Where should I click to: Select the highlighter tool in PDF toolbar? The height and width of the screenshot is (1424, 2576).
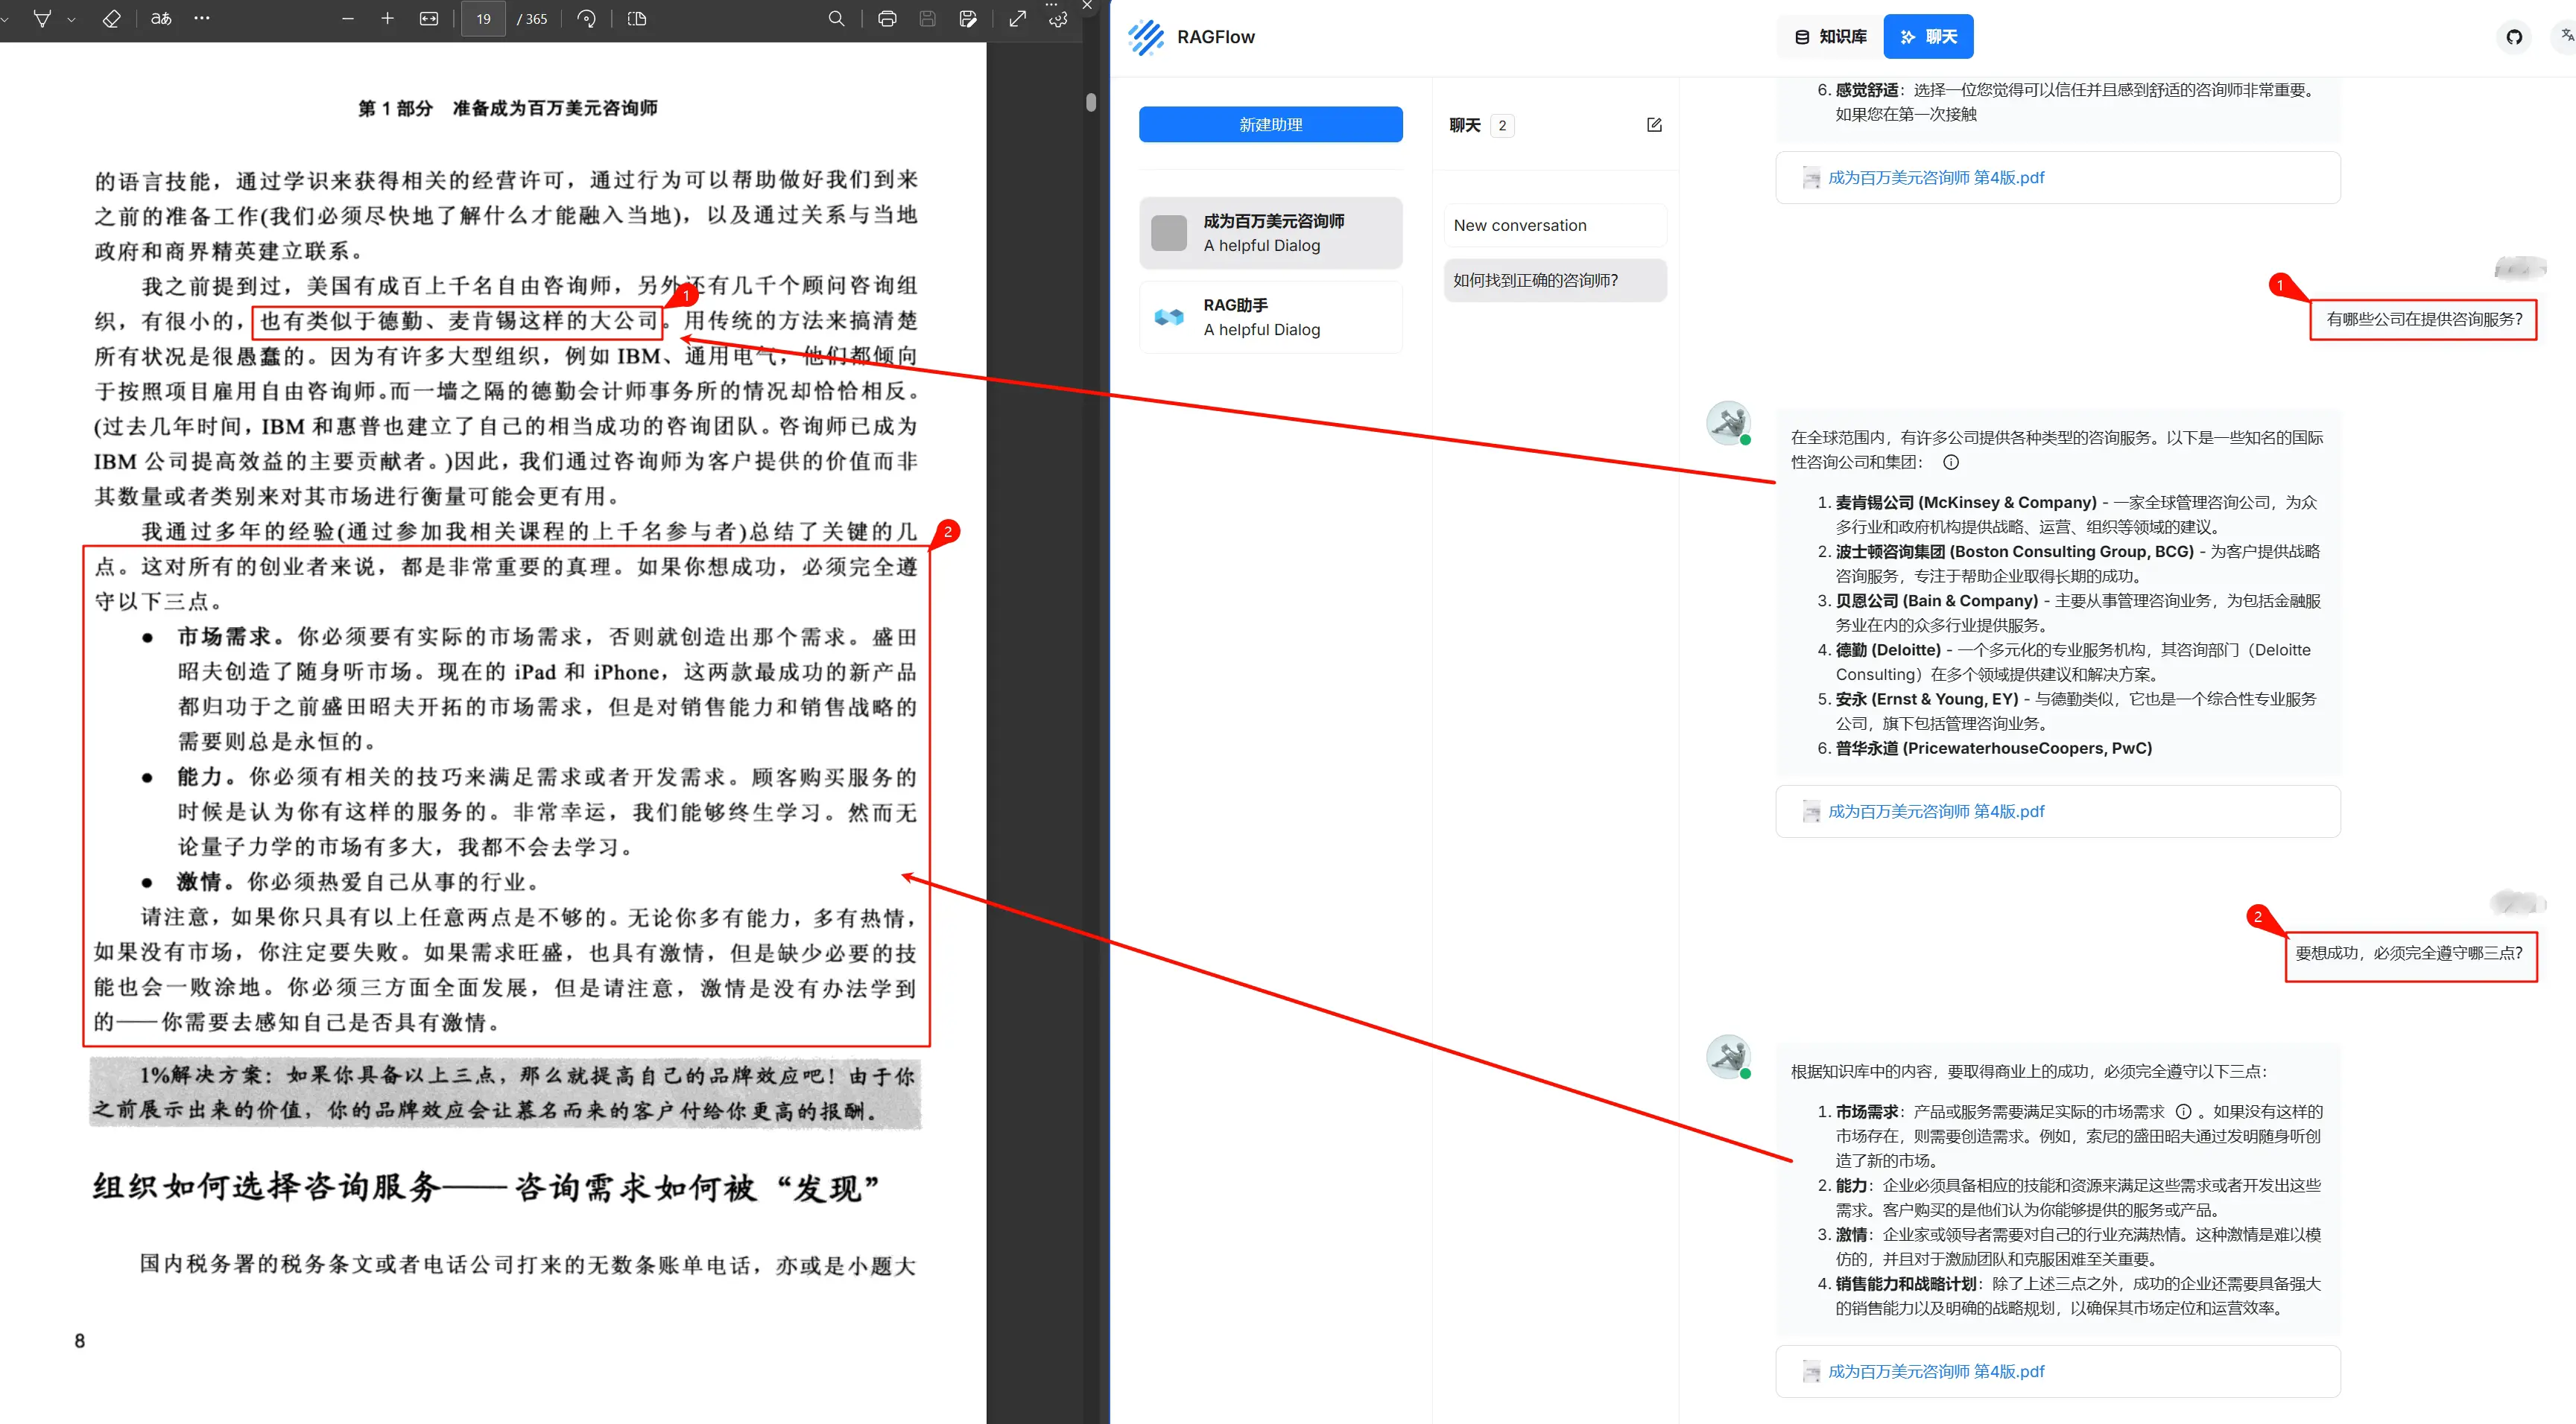[x=42, y=19]
